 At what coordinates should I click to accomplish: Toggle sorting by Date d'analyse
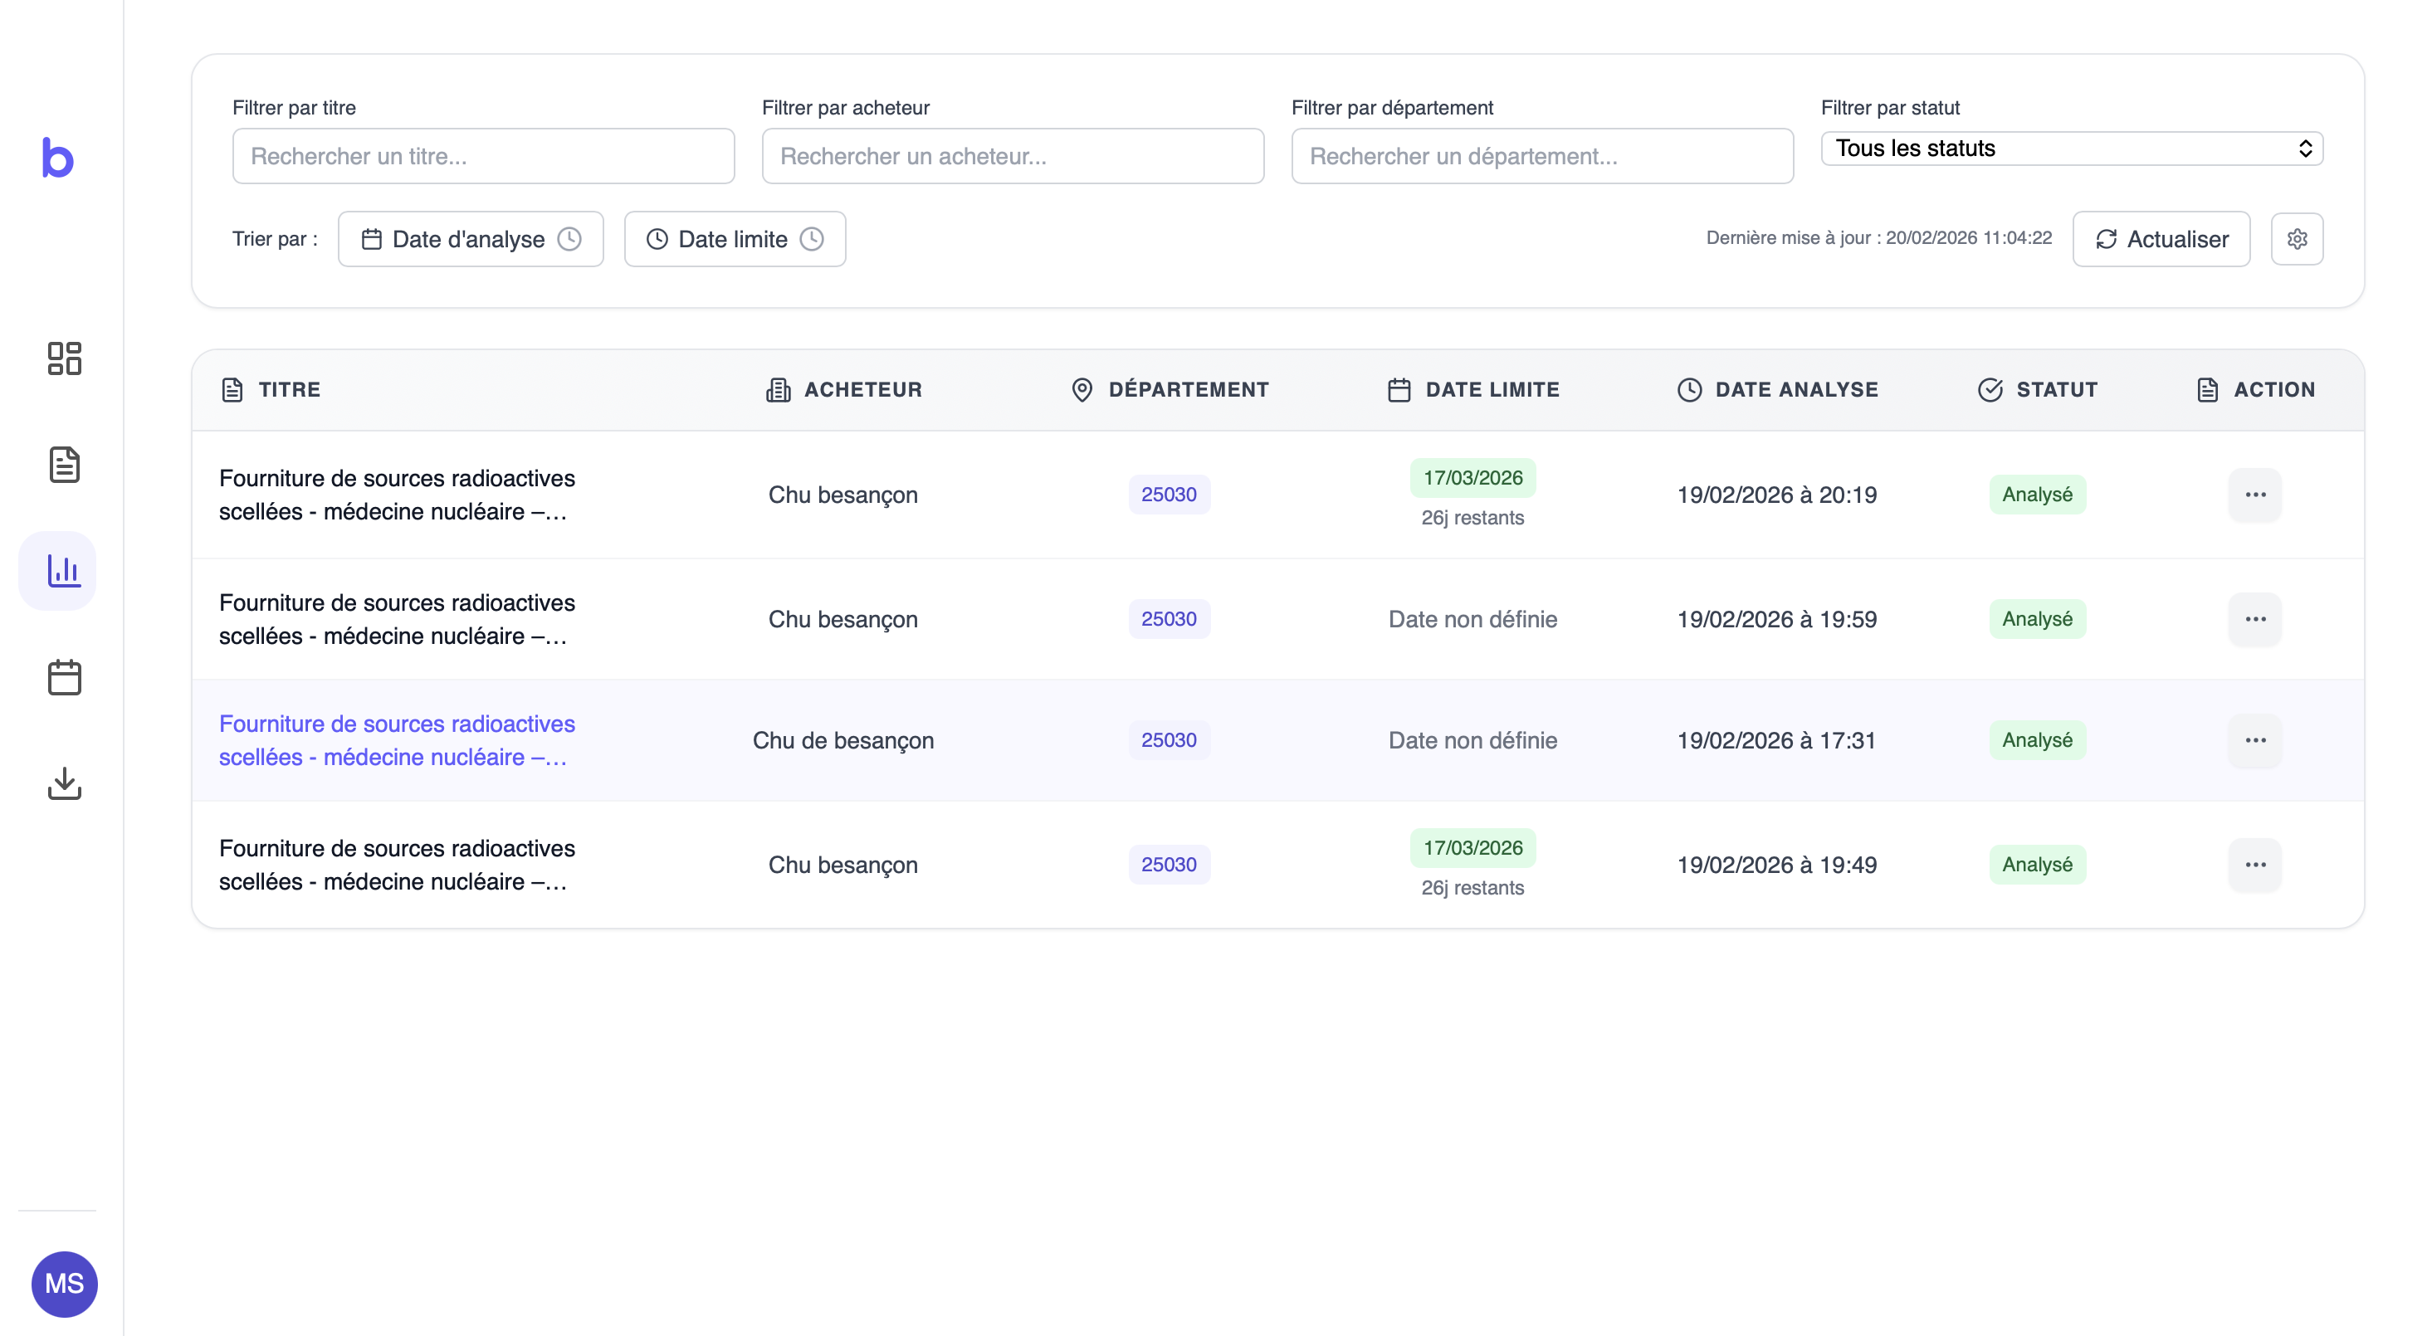pos(470,239)
